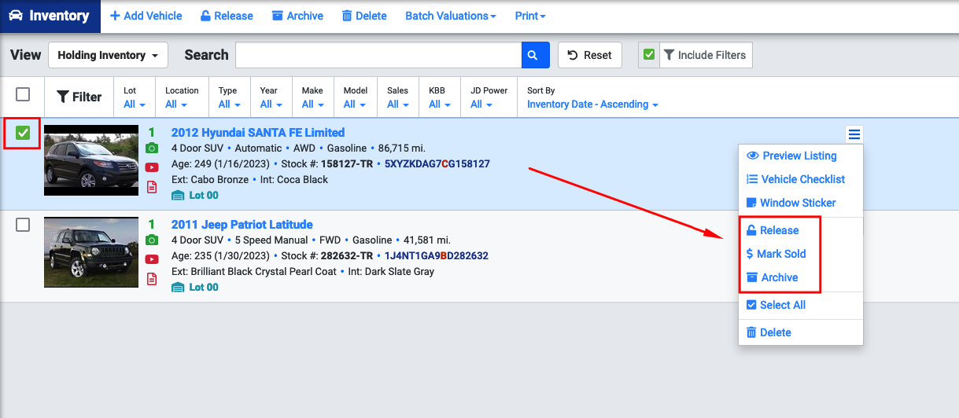959x418 pixels.
Task: Toggle the green Include Filters checkbox
Action: click(649, 55)
